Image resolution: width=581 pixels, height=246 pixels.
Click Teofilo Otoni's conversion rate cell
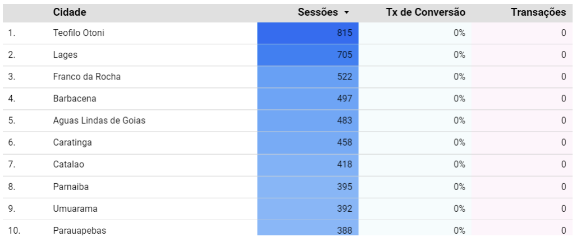click(414, 33)
